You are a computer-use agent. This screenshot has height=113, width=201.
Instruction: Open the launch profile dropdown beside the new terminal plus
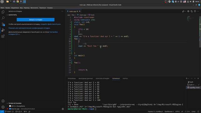coord(188,78)
